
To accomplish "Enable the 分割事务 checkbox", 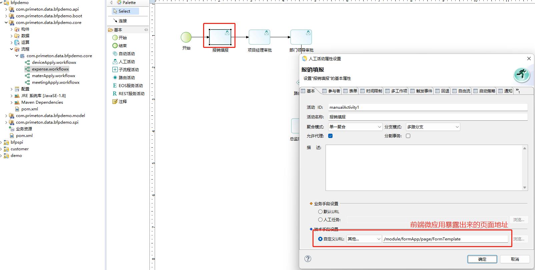I will [x=408, y=136].
